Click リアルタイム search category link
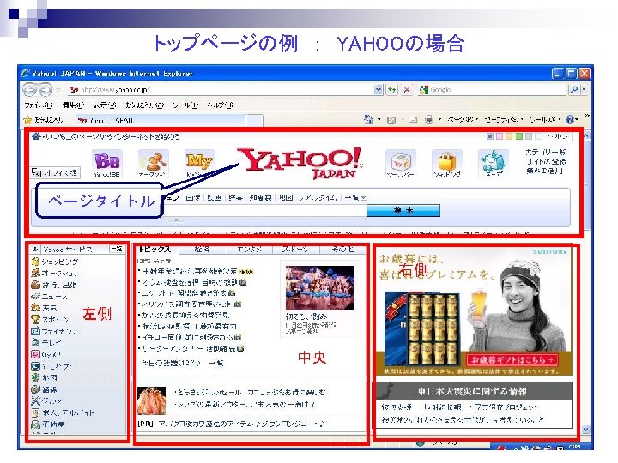618x463 pixels. coord(318,198)
